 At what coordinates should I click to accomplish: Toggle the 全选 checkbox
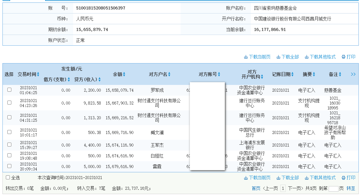[x=8, y=177]
